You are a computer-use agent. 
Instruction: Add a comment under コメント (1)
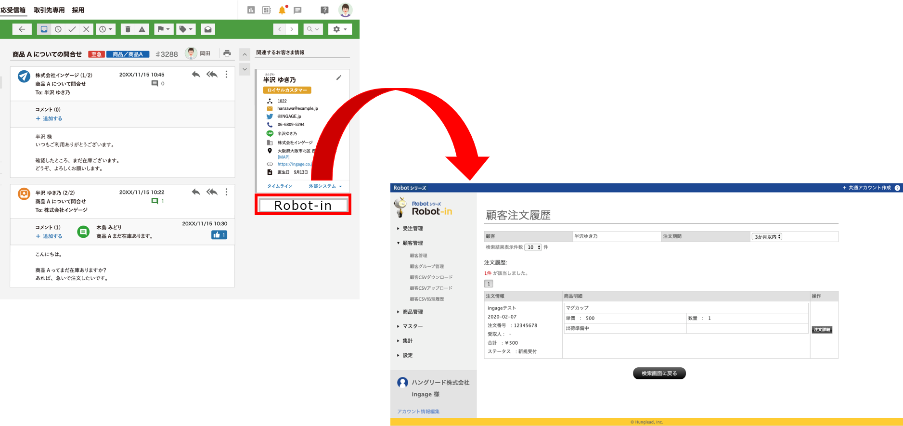click(49, 236)
